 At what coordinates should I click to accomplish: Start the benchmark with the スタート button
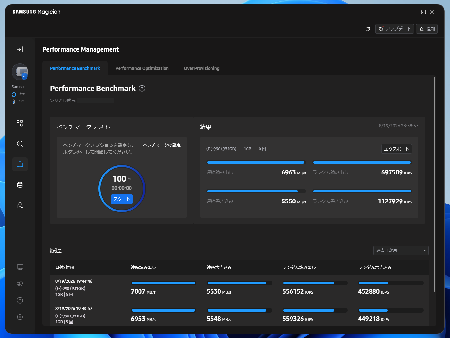(122, 199)
